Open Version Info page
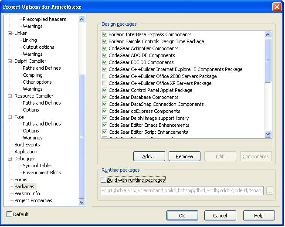Viewport: 285px width, 227px height. [27, 193]
